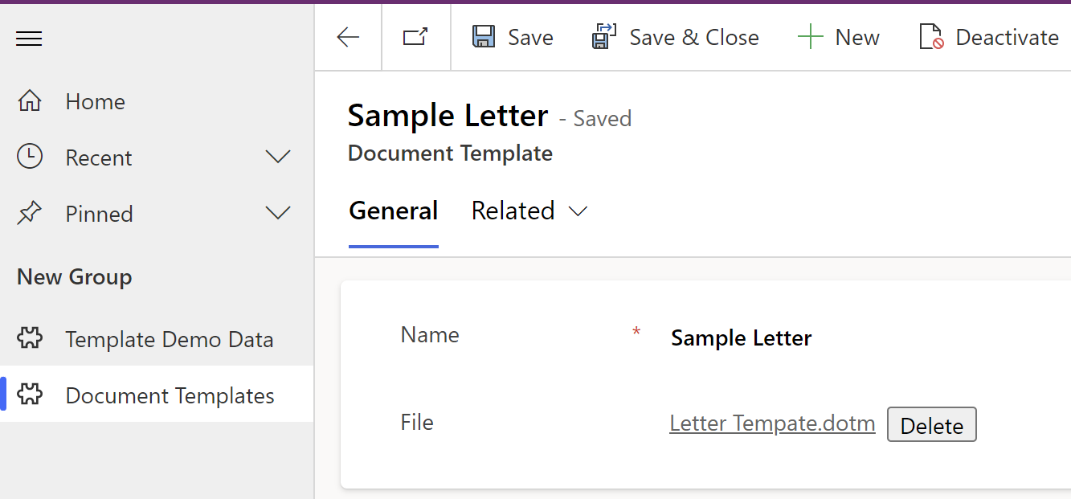Click the Deactivate document icon
The image size is (1071, 499).
(x=931, y=37)
